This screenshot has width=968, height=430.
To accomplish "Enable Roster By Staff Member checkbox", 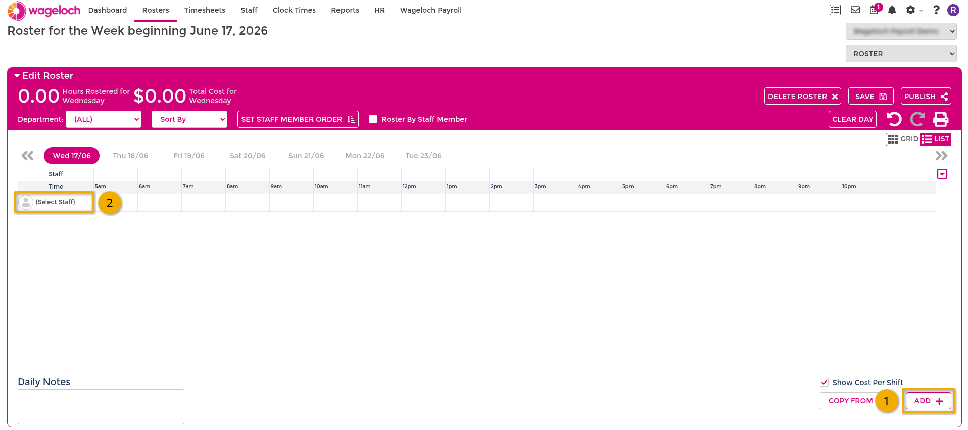I will point(373,119).
